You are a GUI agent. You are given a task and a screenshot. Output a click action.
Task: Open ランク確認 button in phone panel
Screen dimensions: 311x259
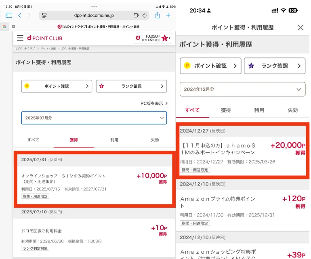(x=275, y=66)
